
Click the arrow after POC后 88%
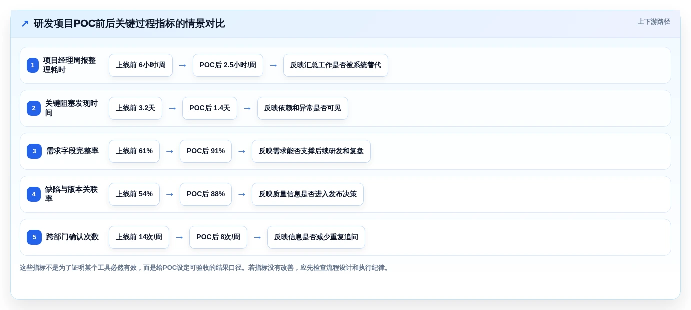(242, 194)
